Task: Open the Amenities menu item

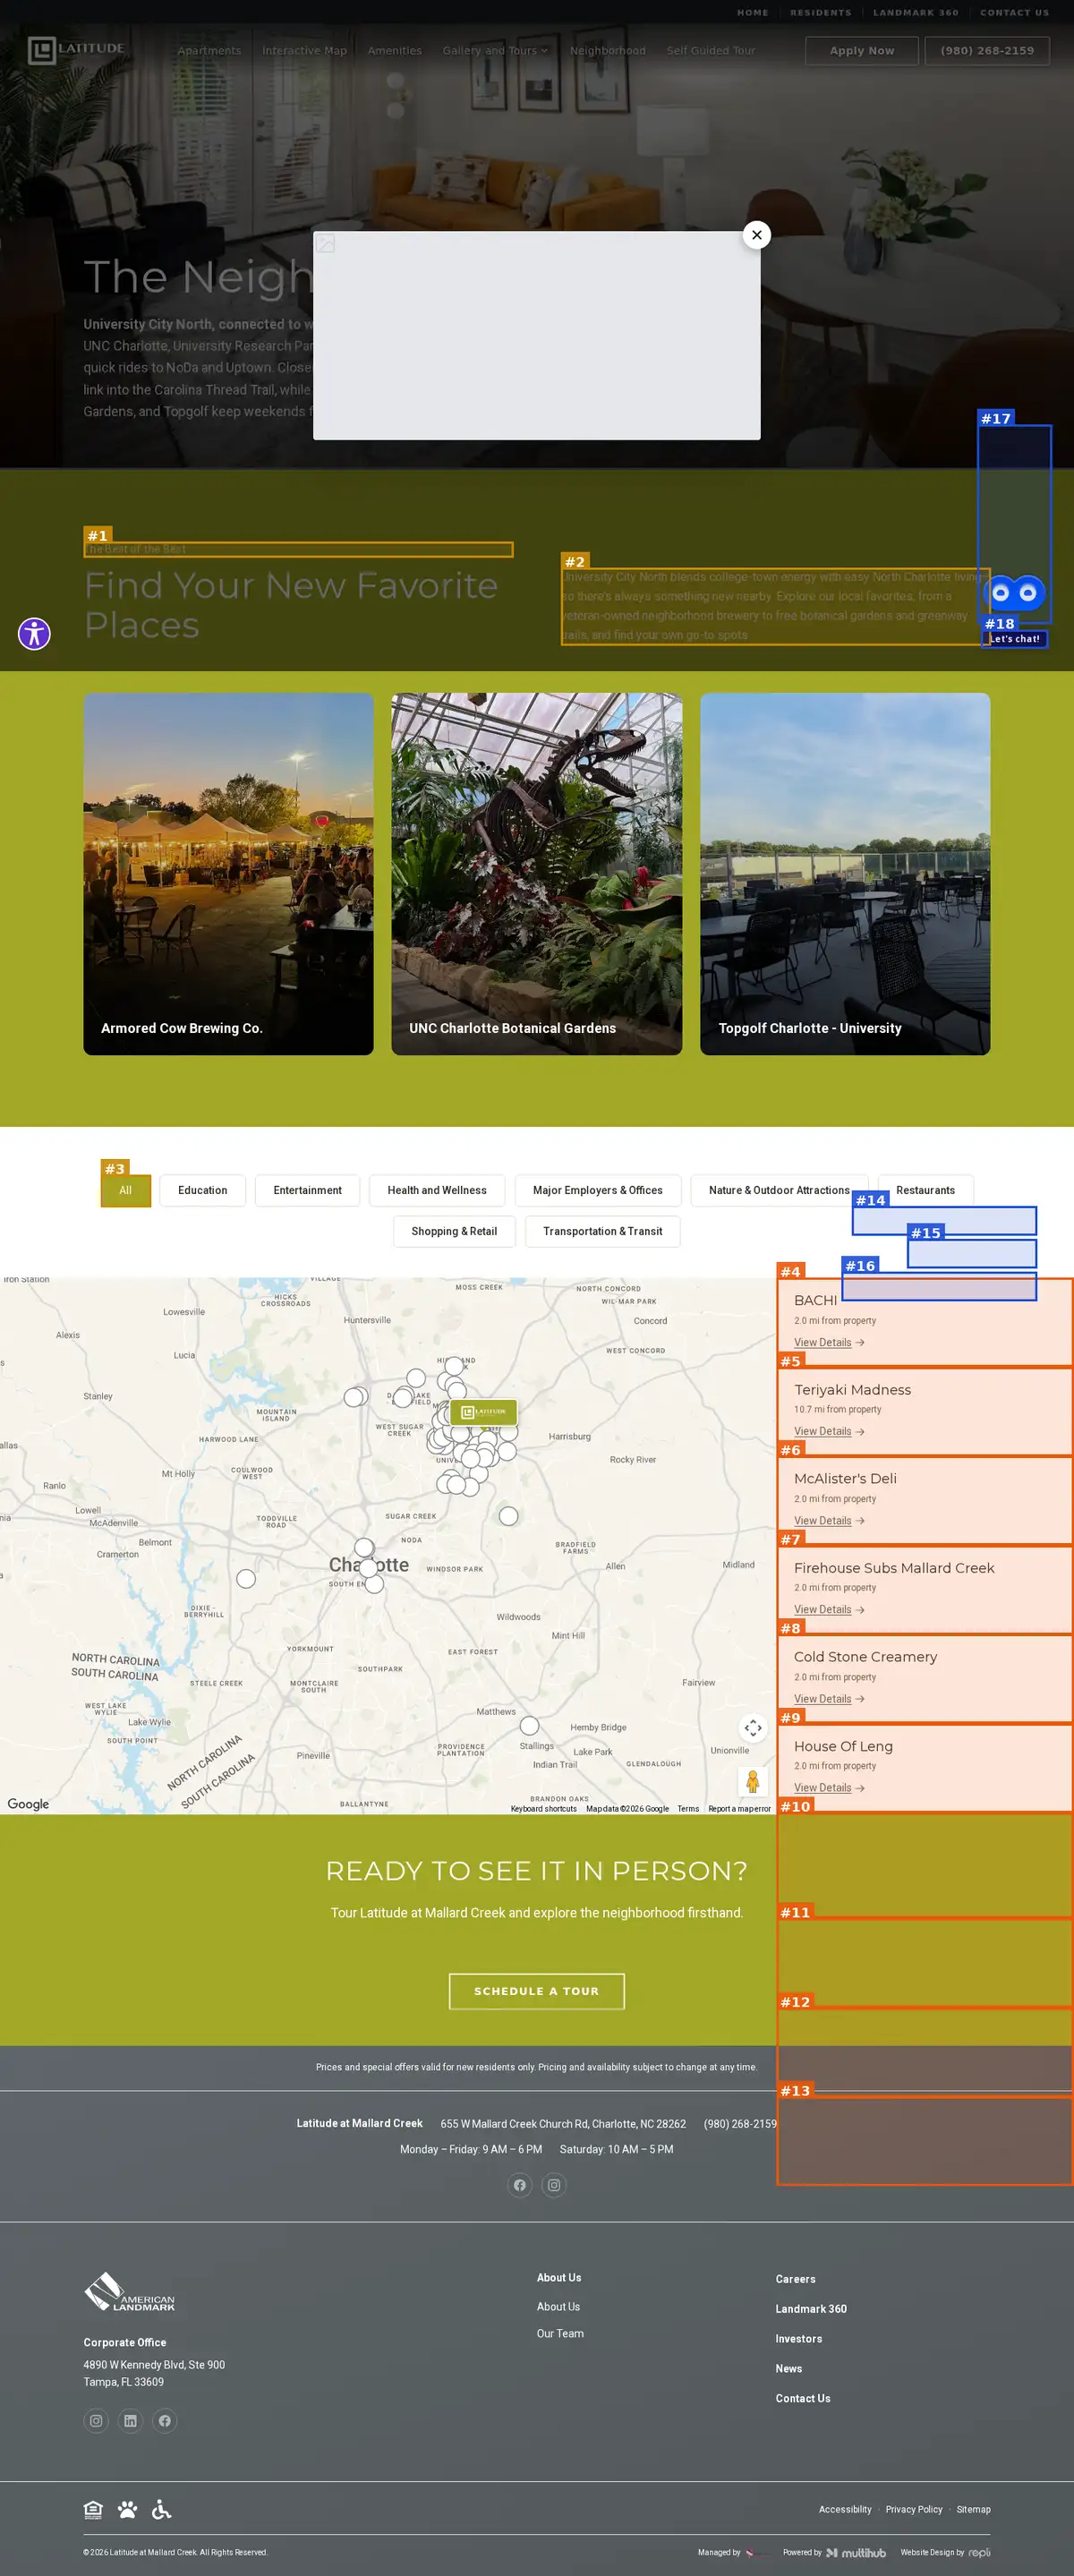Action: point(394,51)
